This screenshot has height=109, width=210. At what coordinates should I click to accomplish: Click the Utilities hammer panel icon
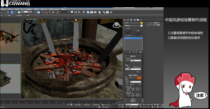(141, 20)
